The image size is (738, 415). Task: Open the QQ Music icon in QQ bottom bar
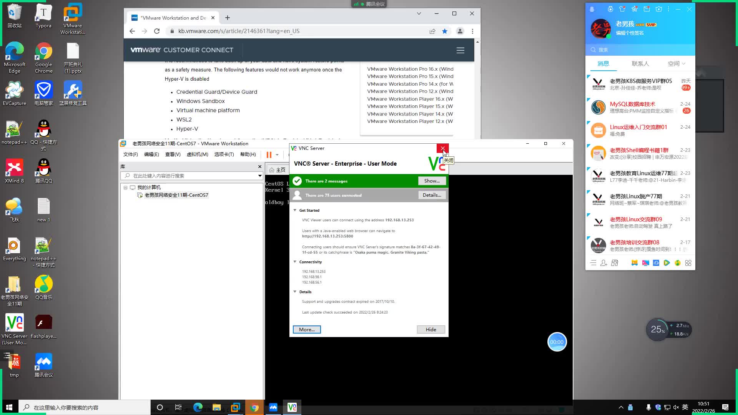point(678,263)
